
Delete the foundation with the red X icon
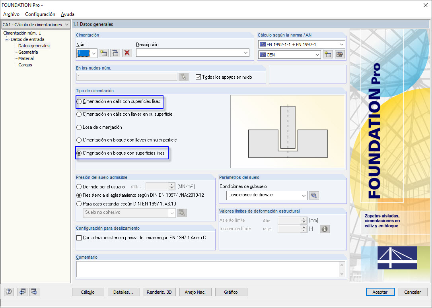(x=127, y=53)
